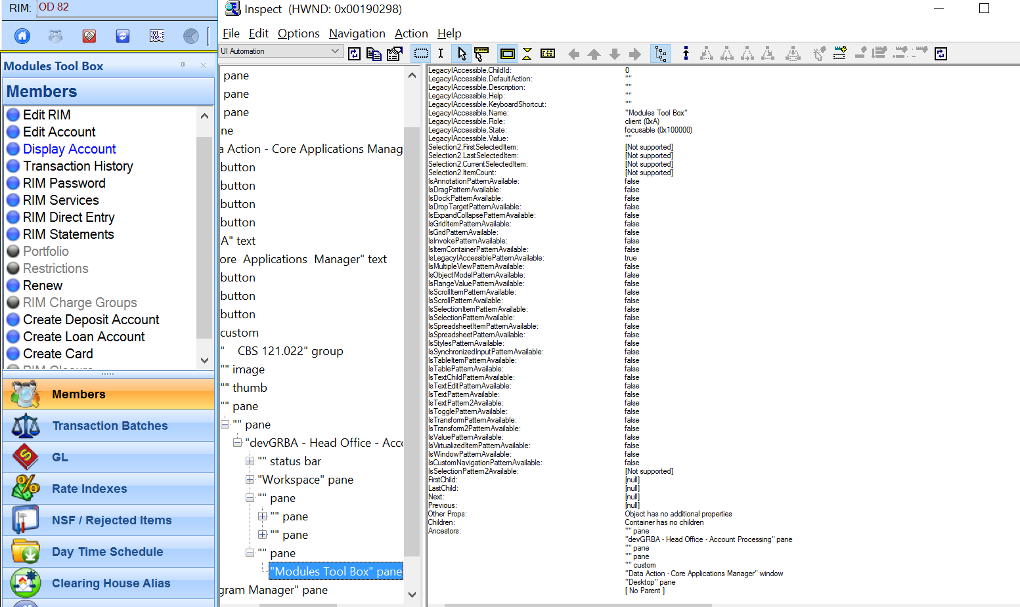This screenshot has width=1020, height=607.
Task: Click the highlight rectangle icon in Inspect toolbar
Action: click(x=507, y=53)
